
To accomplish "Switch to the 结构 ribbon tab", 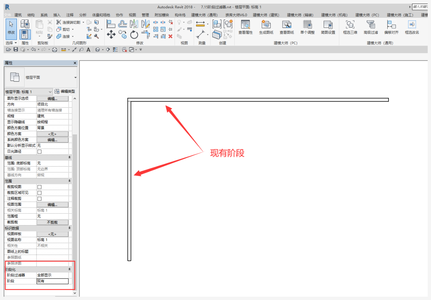I will pos(31,15).
